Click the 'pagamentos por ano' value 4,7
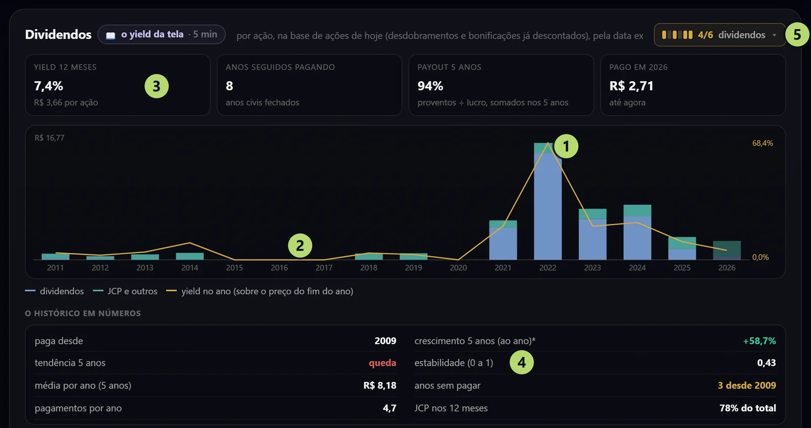 (x=389, y=408)
